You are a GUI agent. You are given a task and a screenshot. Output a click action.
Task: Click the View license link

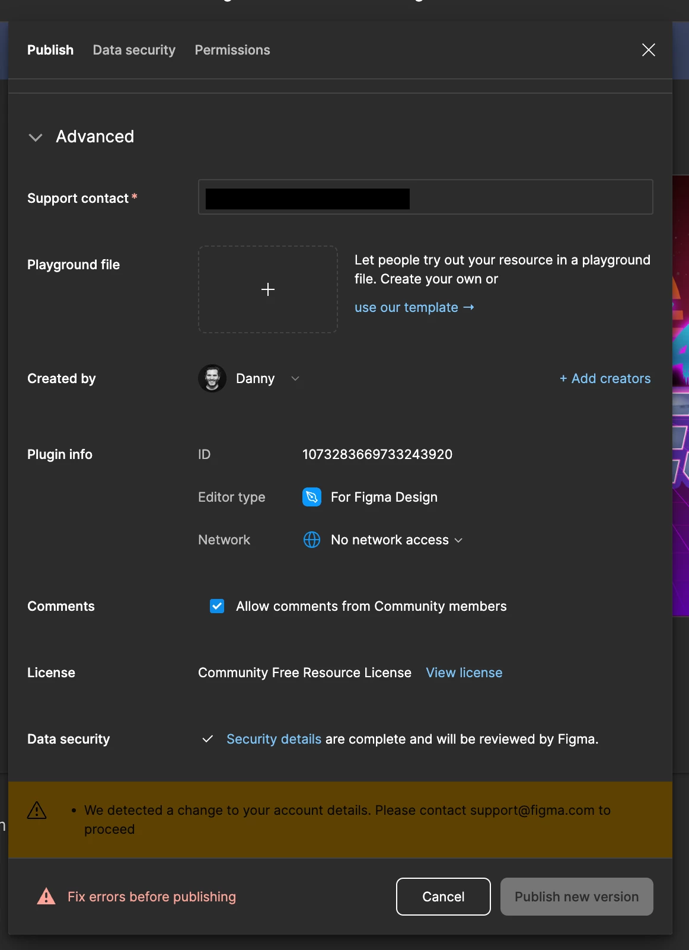(x=464, y=672)
